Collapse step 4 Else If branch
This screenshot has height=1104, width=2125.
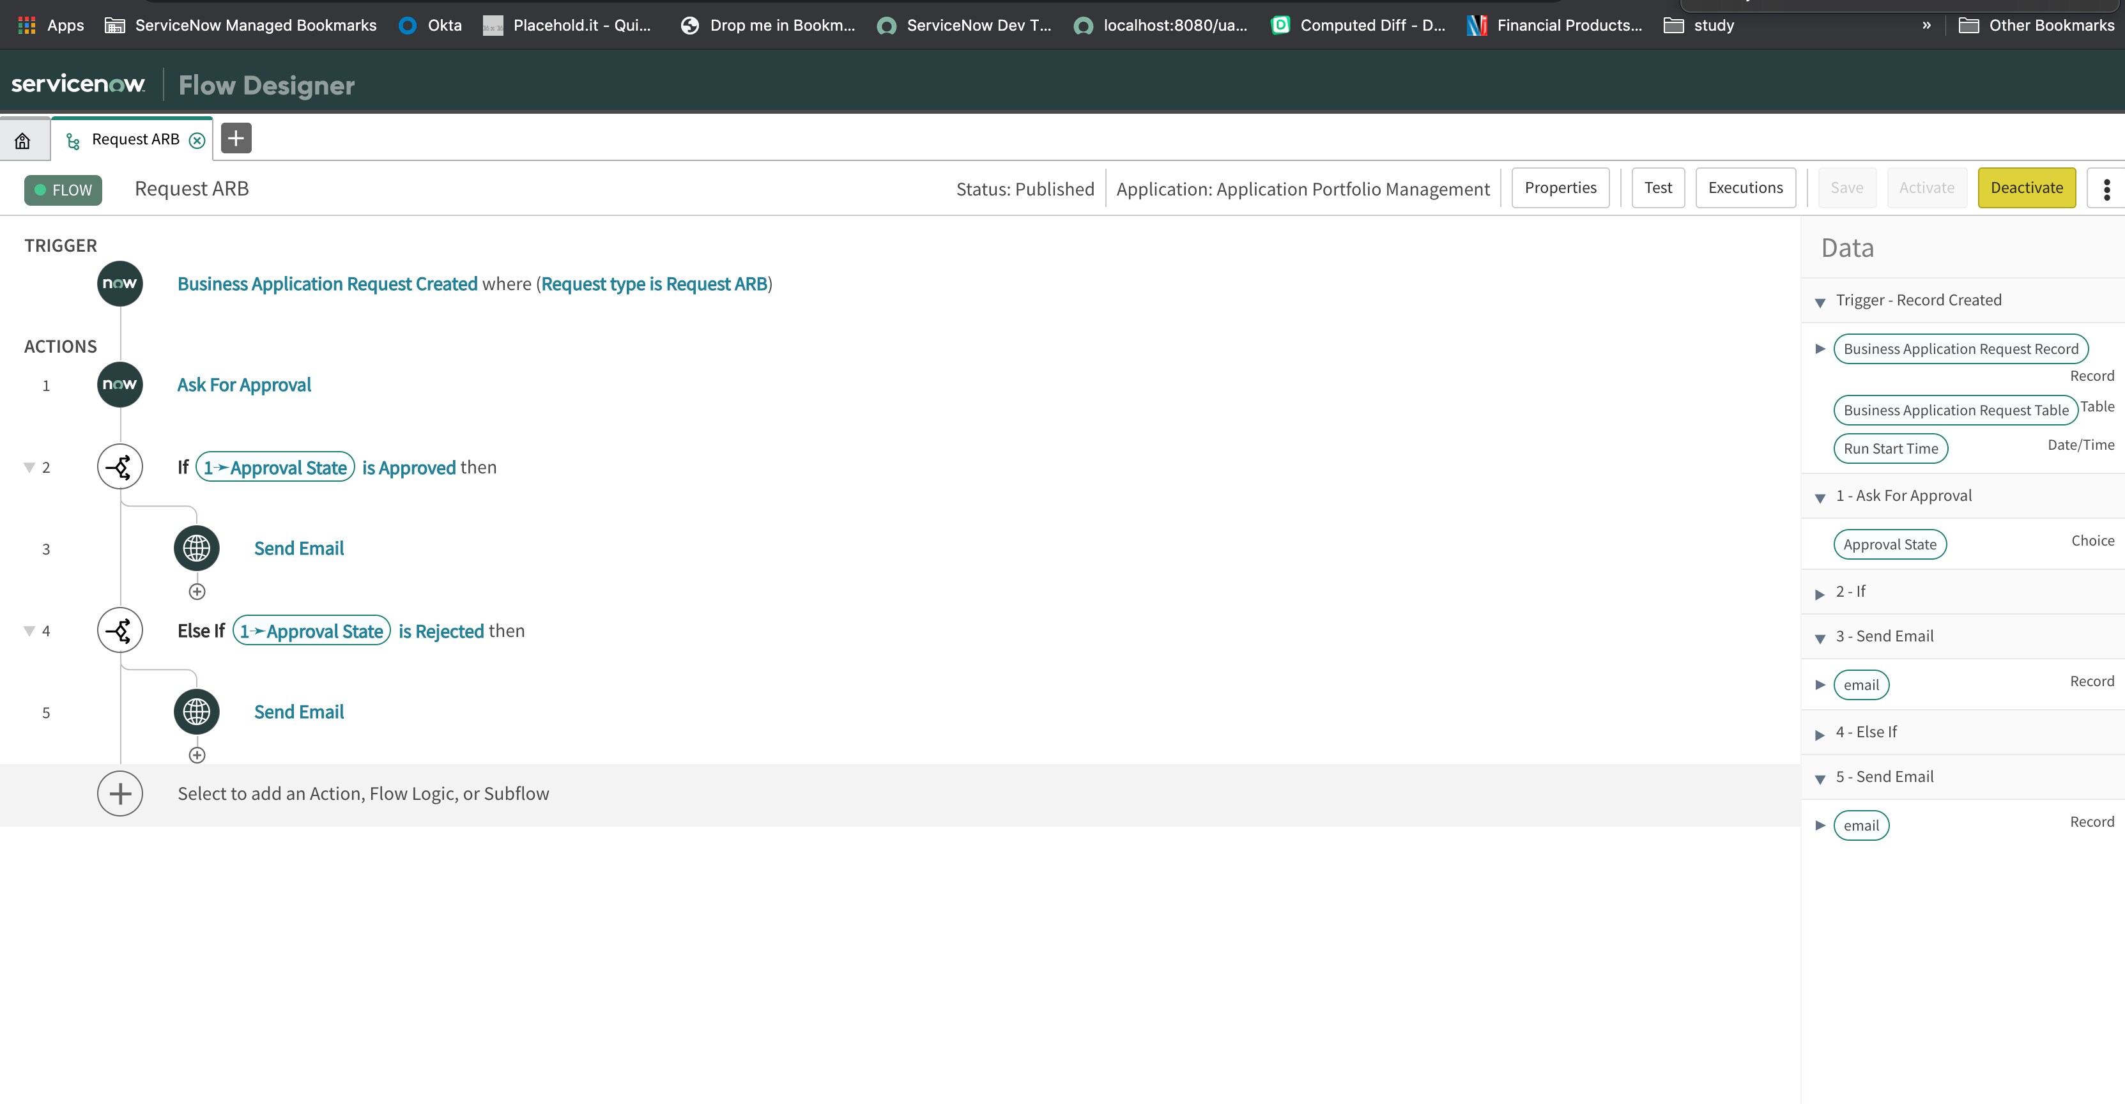[x=29, y=631]
